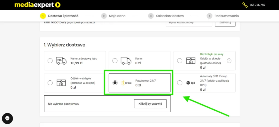Select Kurier z dostawą jutro radio button
This screenshot has width=279, height=127.
[x=50, y=61]
